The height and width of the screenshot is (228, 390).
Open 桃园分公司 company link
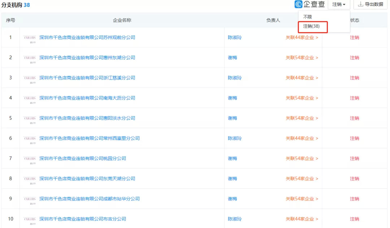tap(83, 158)
